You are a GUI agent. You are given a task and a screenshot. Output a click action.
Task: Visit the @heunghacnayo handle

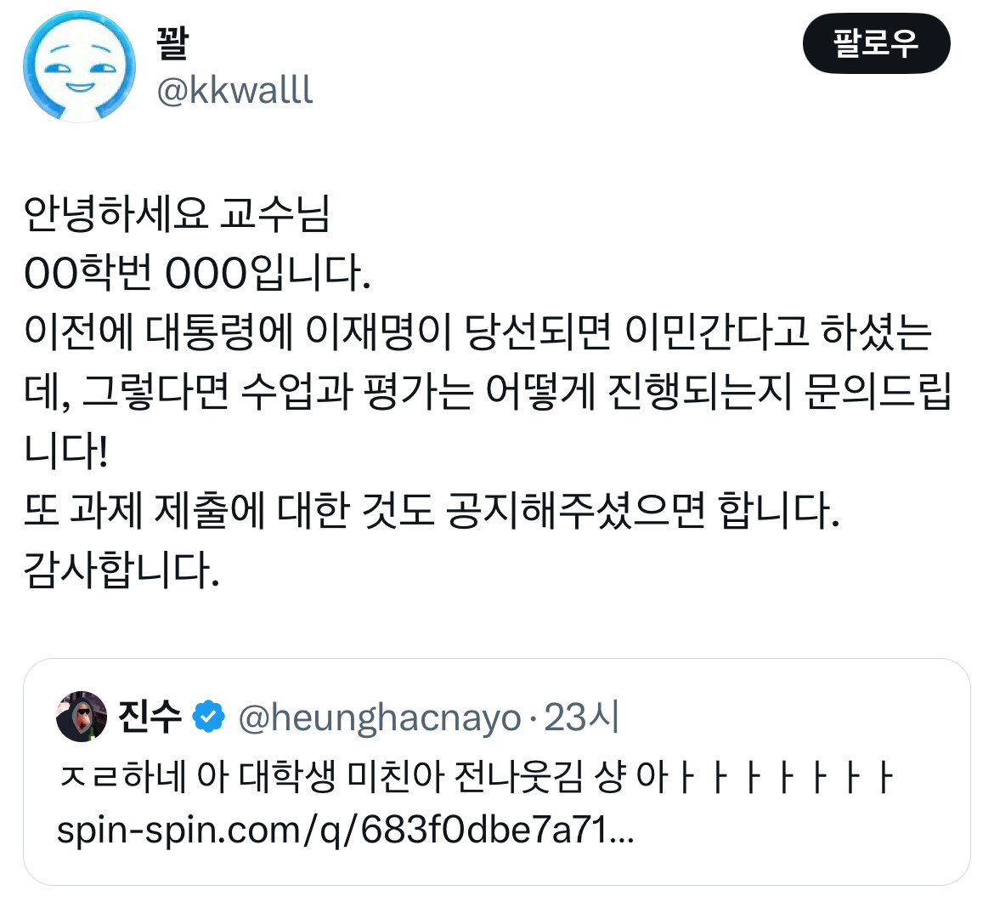click(x=380, y=718)
